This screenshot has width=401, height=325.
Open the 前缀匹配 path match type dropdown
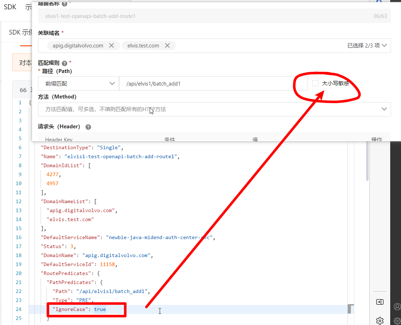point(78,84)
